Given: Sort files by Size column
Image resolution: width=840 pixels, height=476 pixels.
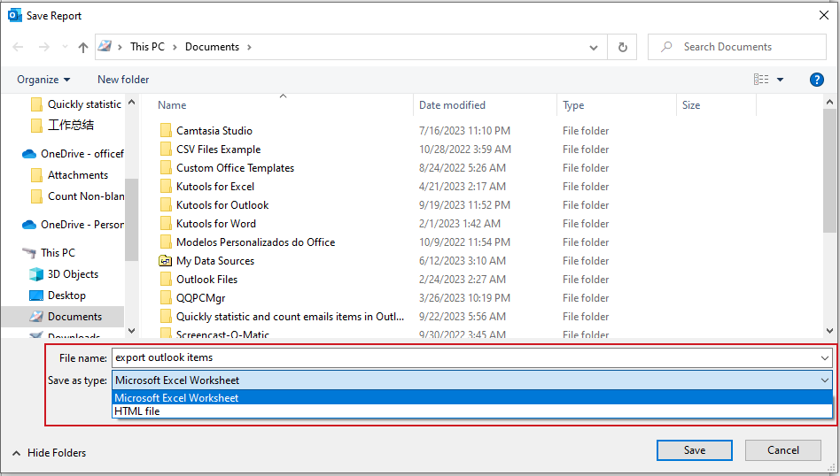Looking at the screenshot, I should pos(691,105).
